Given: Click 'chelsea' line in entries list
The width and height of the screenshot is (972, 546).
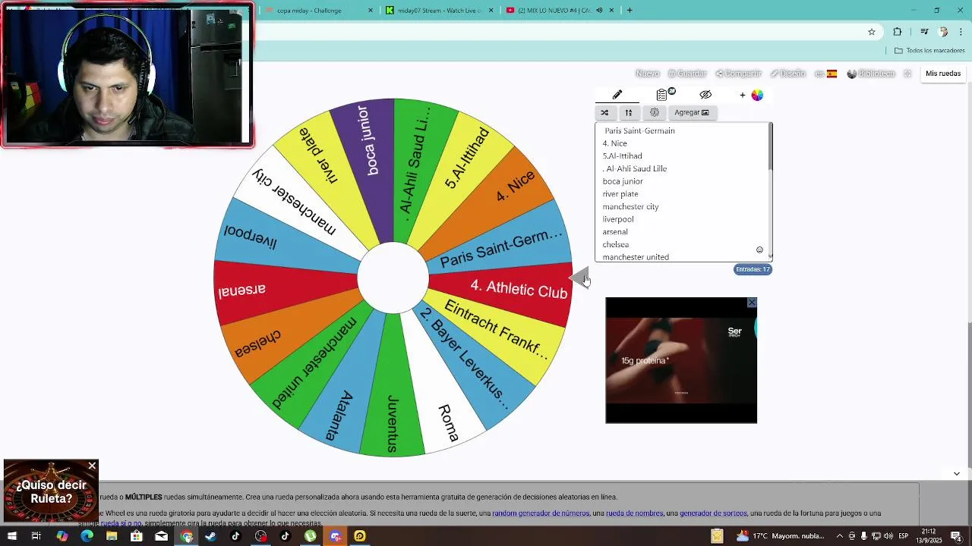Looking at the screenshot, I should click(x=615, y=244).
